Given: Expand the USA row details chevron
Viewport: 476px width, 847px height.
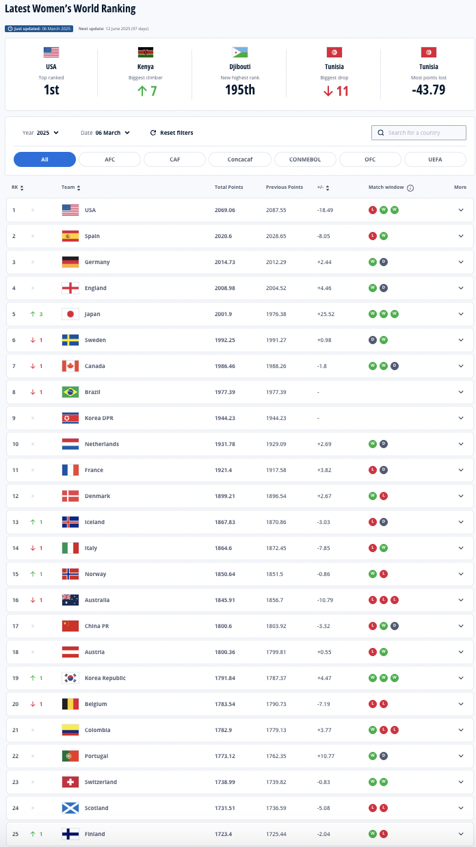Looking at the screenshot, I should click(x=461, y=210).
